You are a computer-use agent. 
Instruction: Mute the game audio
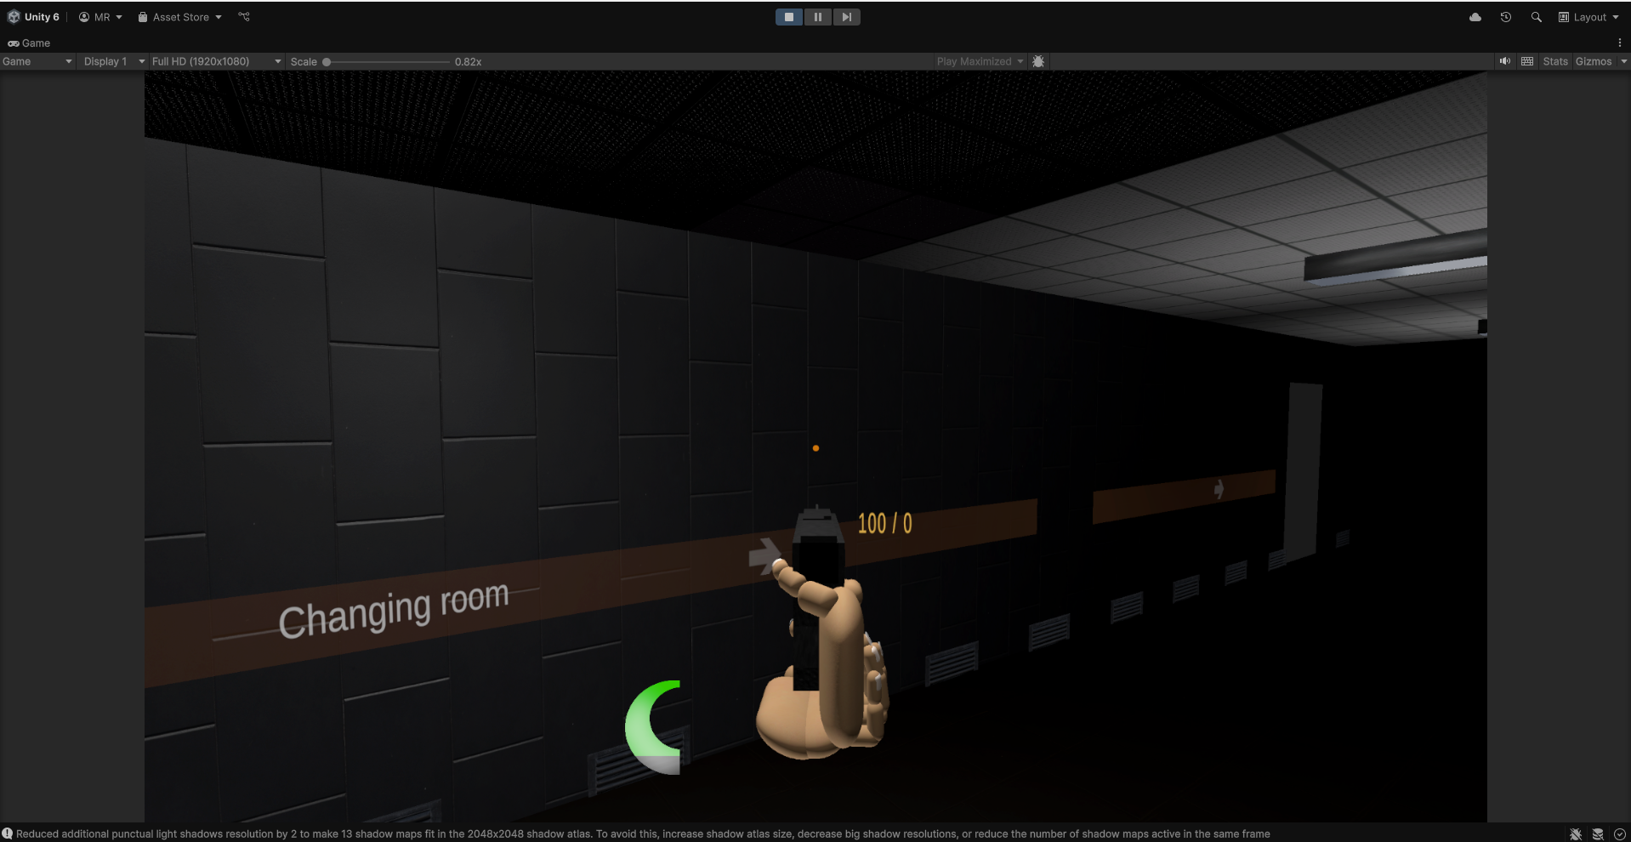pos(1505,61)
